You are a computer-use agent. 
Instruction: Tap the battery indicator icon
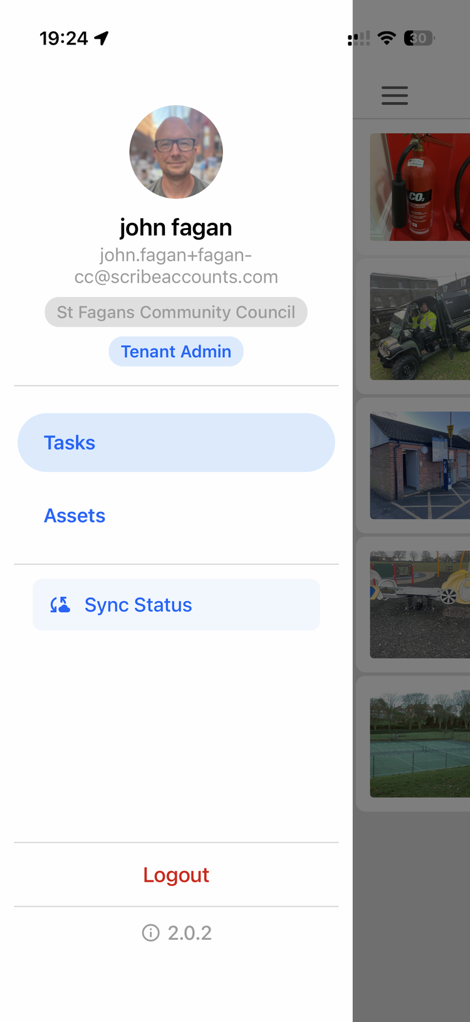click(x=419, y=38)
